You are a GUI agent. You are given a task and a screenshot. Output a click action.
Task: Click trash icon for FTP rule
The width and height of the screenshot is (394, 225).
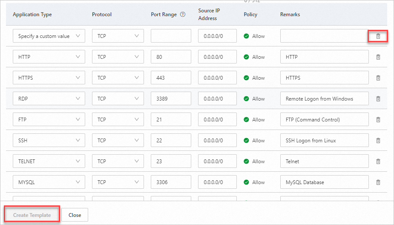(x=378, y=120)
